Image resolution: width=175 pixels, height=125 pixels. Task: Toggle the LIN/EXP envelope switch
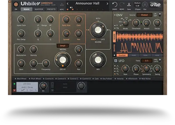(160, 15)
